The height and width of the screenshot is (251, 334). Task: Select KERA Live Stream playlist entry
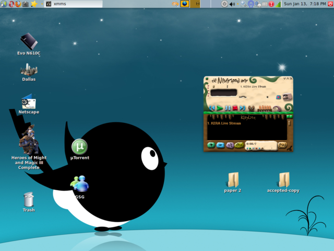[224, 123]
